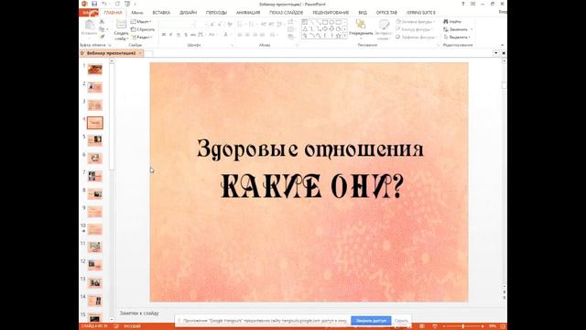Click the Save icon in quick access toolbar

(x=94, y=4)
